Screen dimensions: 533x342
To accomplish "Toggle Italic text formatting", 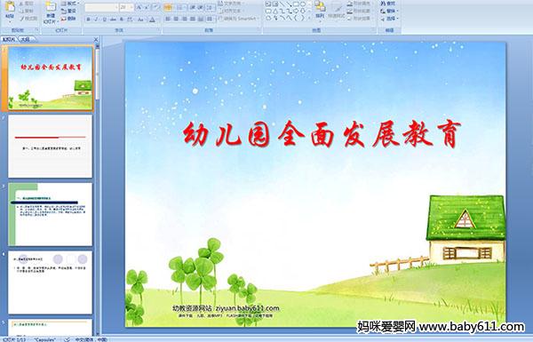I will 97,20.
